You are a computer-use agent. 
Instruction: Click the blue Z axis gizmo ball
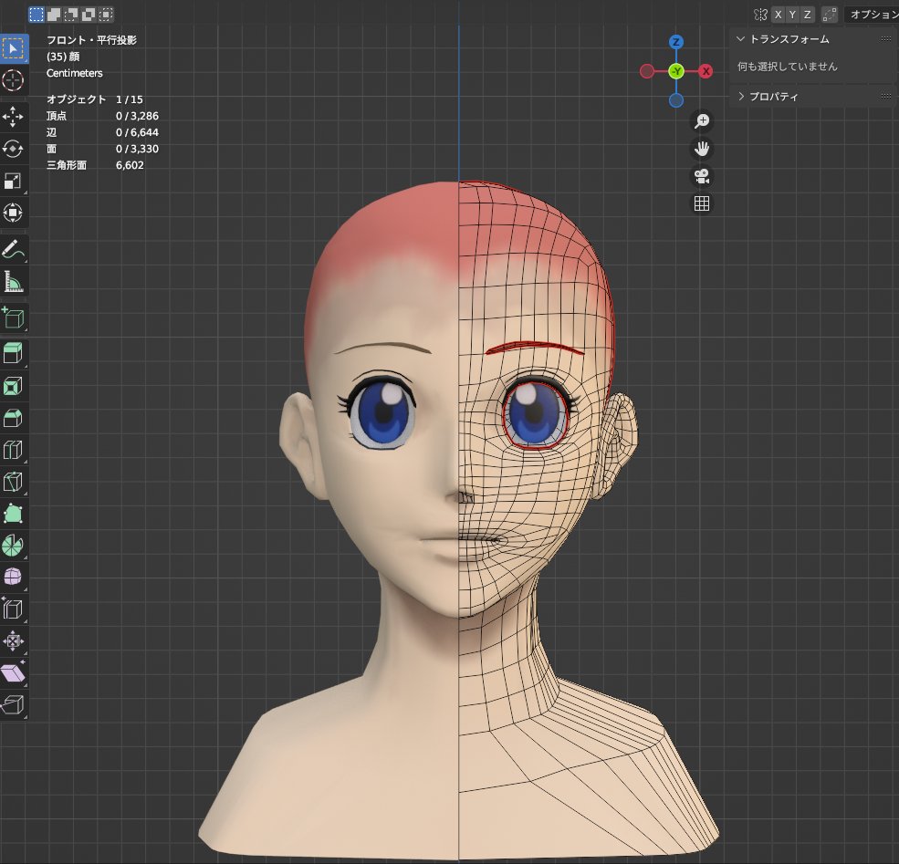click(676, 42)
